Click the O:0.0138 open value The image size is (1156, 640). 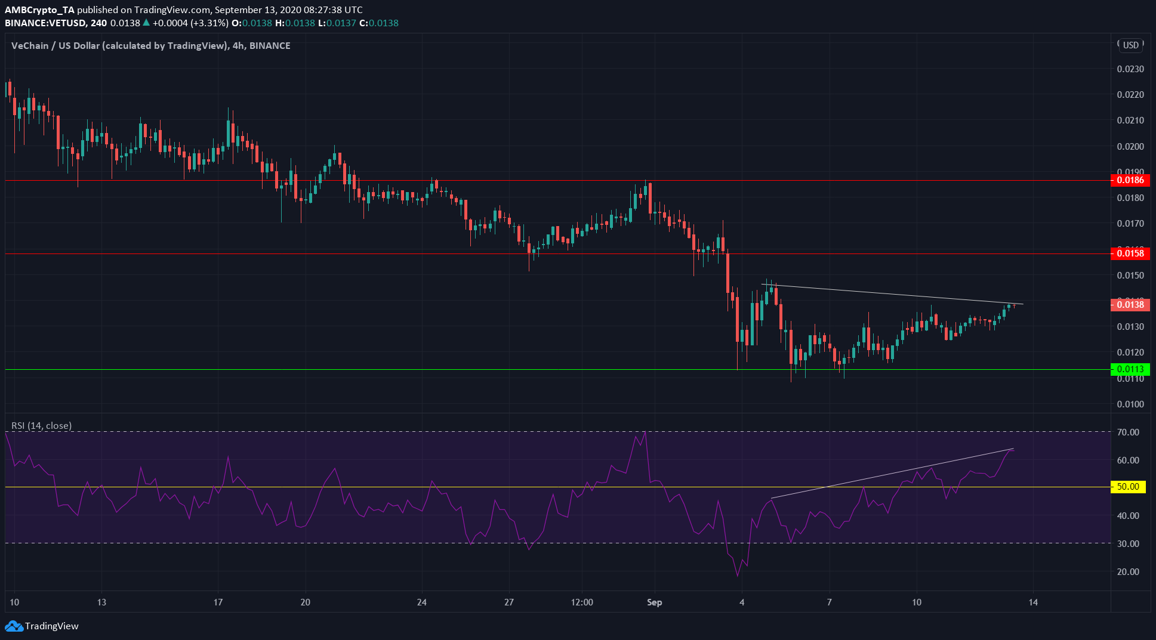pyautogui.click(x=252, y=23)
